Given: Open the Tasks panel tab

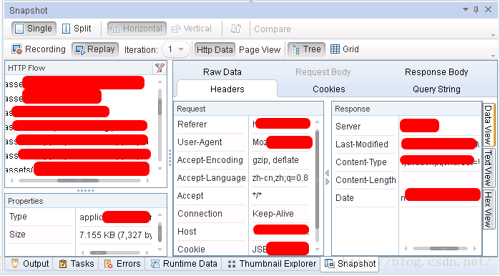Looking at the screenshot, I should tap(77, 264).
